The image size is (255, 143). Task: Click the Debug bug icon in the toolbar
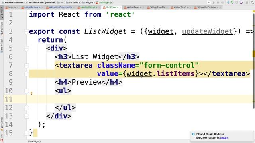tap(218, 2)
